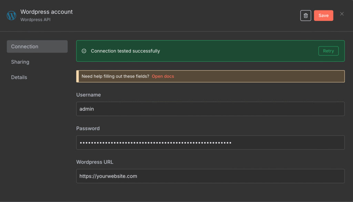Image resolution: width=353 pixels, height=202 pixels.
Task: Click the Username label
Action: click(88, 95)
